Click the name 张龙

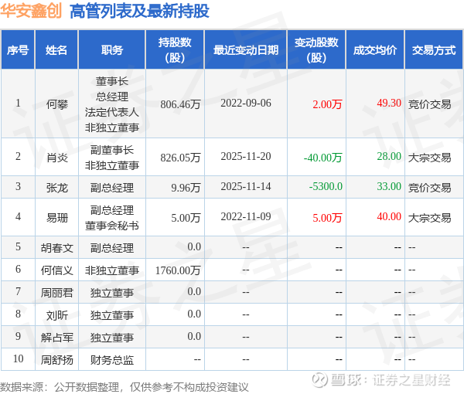pyautogui.click(x=56, y=188)
